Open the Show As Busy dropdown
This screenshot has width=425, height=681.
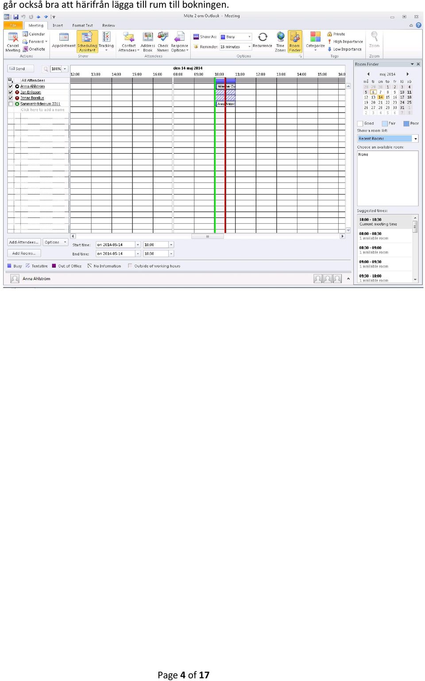pyautogui.click(x=250, y=37)
